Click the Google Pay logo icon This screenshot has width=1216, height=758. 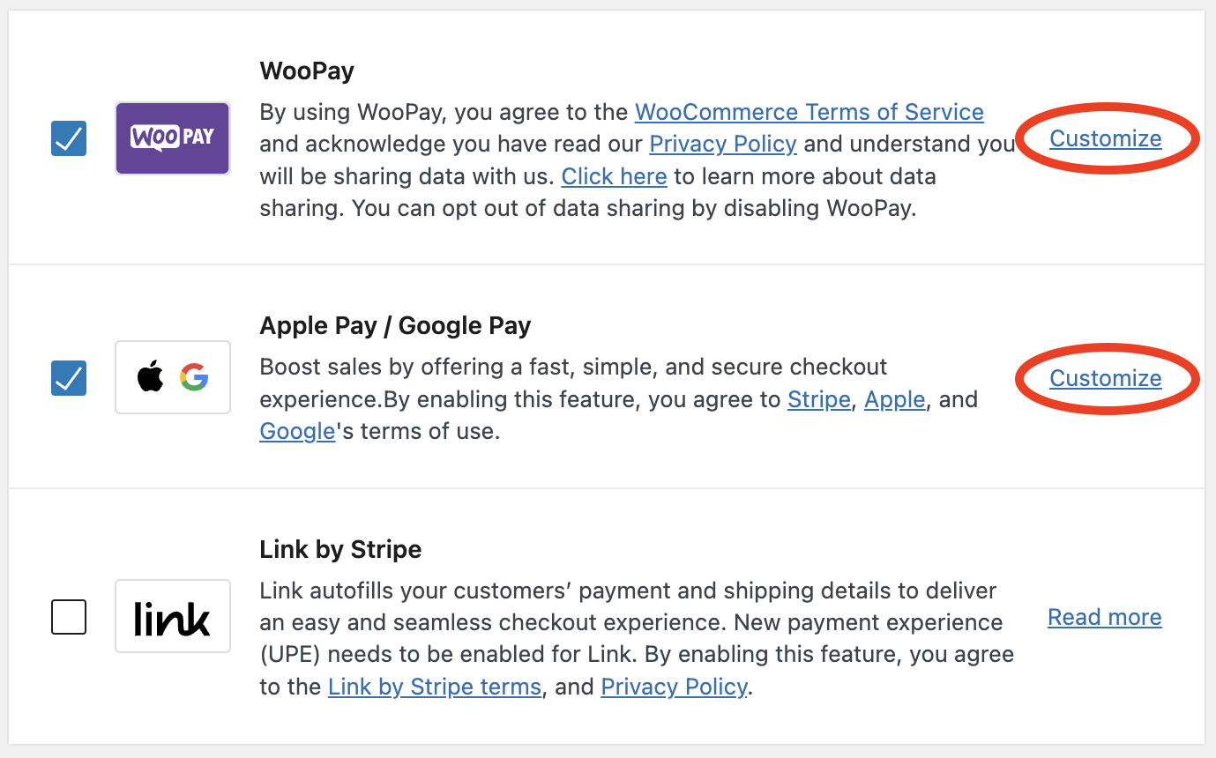(195, 377)
